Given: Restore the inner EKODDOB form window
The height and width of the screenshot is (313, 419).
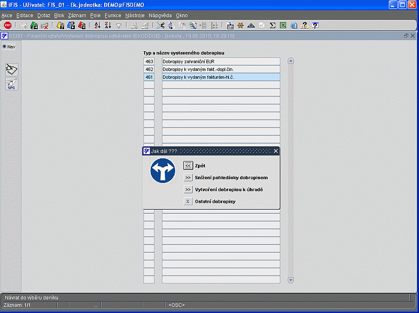Looking at the screenshot, I should [406, 36].
